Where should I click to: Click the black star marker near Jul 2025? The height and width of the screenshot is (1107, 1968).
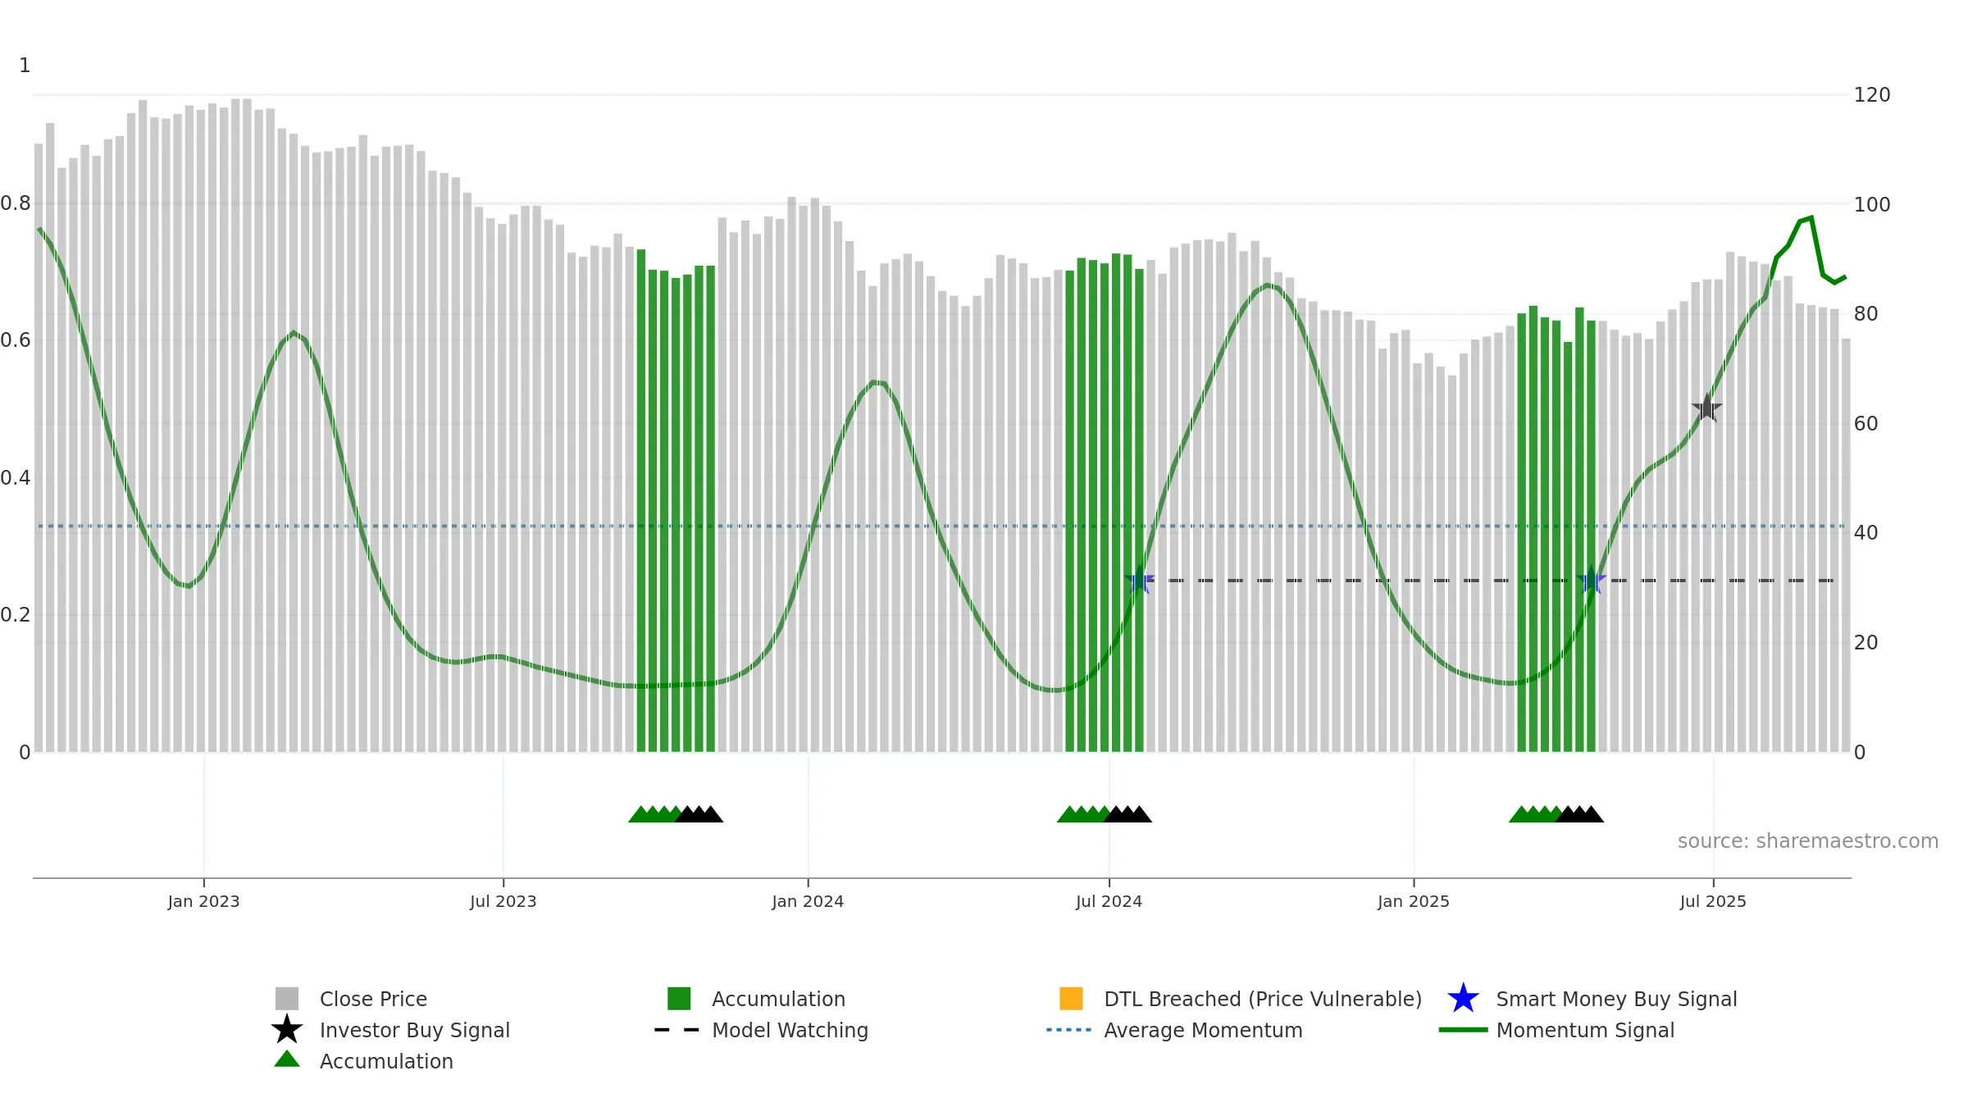(1706, 408)
